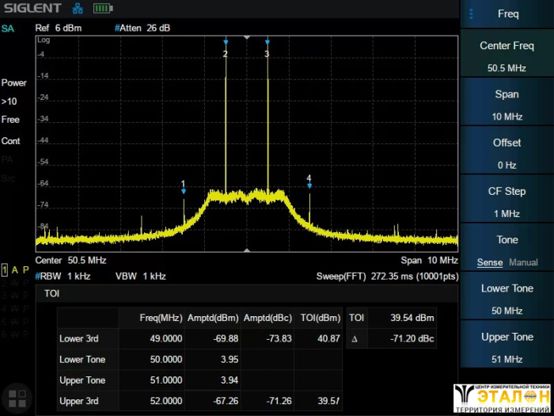Select marker 3 at the upper tone peak

coord(267,52)
